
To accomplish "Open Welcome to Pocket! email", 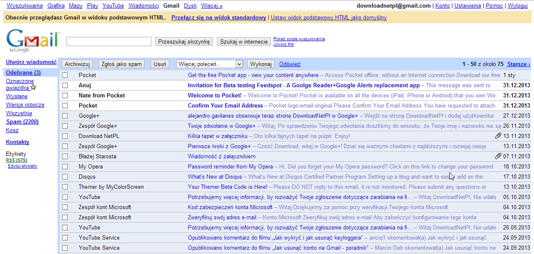I will [215, 96].
